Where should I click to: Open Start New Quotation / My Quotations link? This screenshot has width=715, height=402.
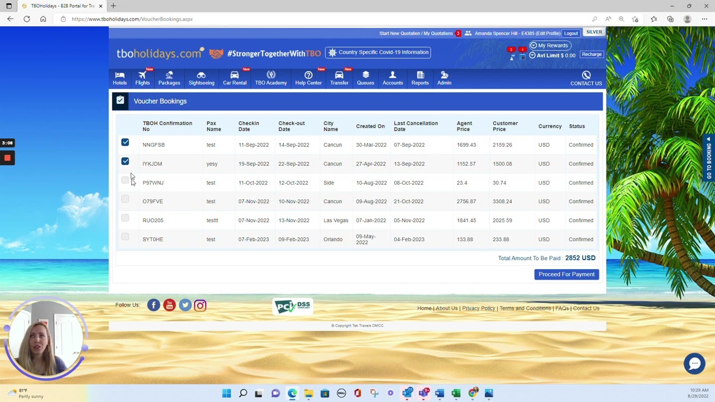(416, 33)
